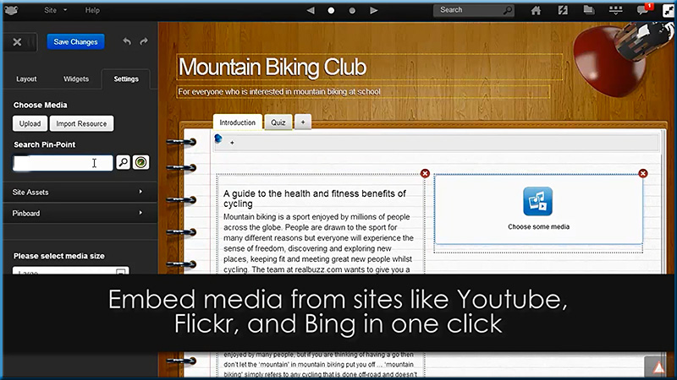Image resolution: width=677 pixels, height=380 pixels.
Task: Click the lightning bolt icon in top bar
Action: pos(563,10)
